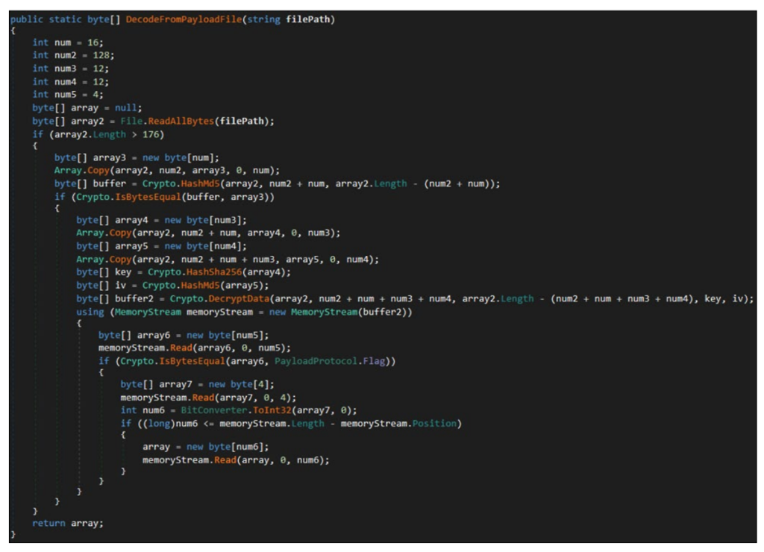Click the using keyword before MemoryStream
764x552 pixels.
pos(90,312)
